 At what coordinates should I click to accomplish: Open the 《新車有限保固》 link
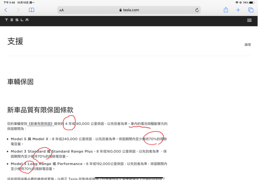coord(40,123)
